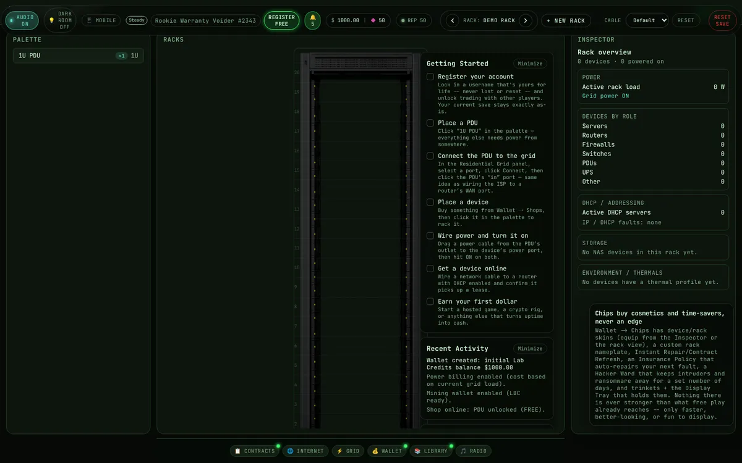Click the Rack: Demo Rack label
This screenshot has height=463, width=742.
(489, 20)
